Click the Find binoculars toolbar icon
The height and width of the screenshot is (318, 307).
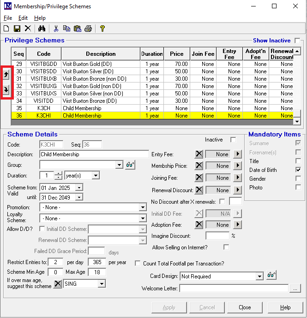(x=42, y=29)
